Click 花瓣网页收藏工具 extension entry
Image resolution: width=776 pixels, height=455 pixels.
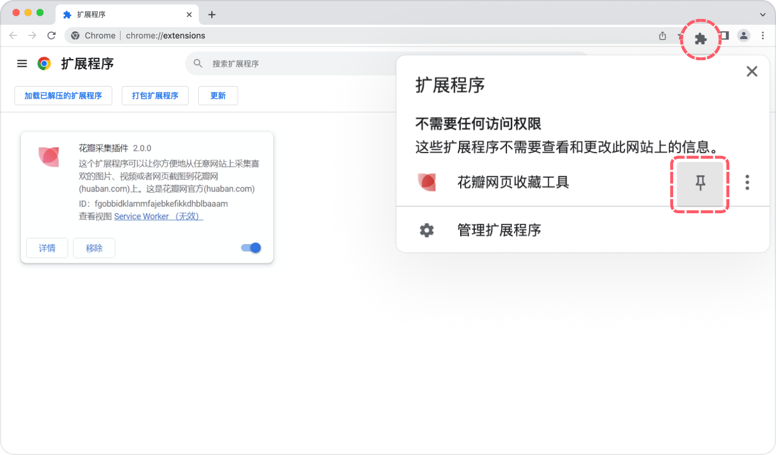tap(513, 183)
